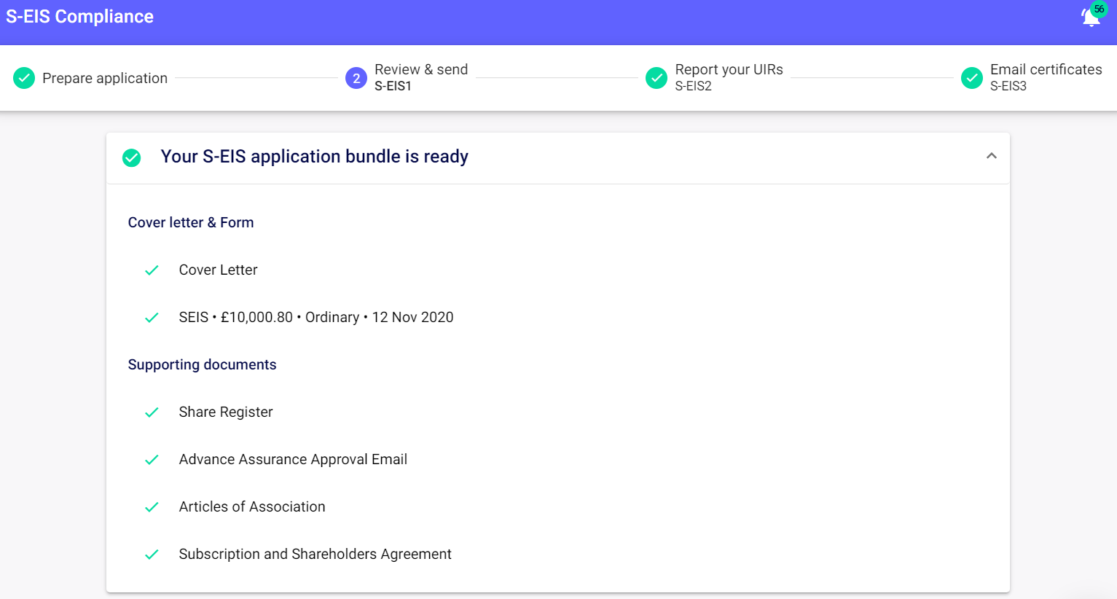Click the 'Cover letter & Form' section heading
The width and height of the screenshot is (1117, 599).
[191, 222]
